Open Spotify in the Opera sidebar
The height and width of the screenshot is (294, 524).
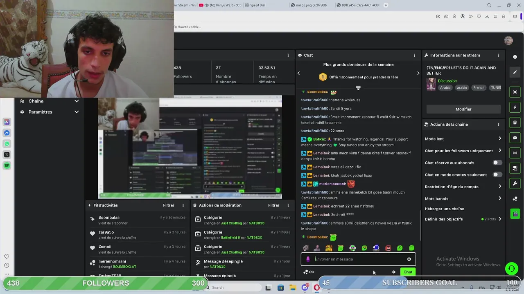tap(7, 165)
